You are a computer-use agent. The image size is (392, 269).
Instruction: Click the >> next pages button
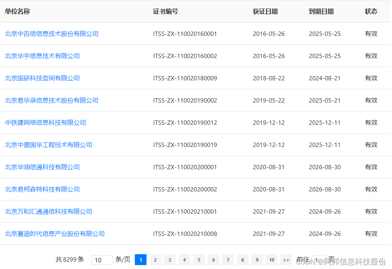pos(286,260)
